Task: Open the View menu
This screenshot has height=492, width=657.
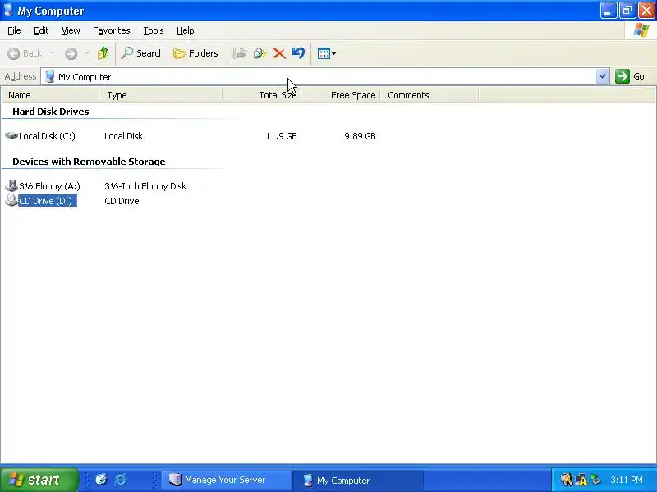Action: [x=71, y=30]
